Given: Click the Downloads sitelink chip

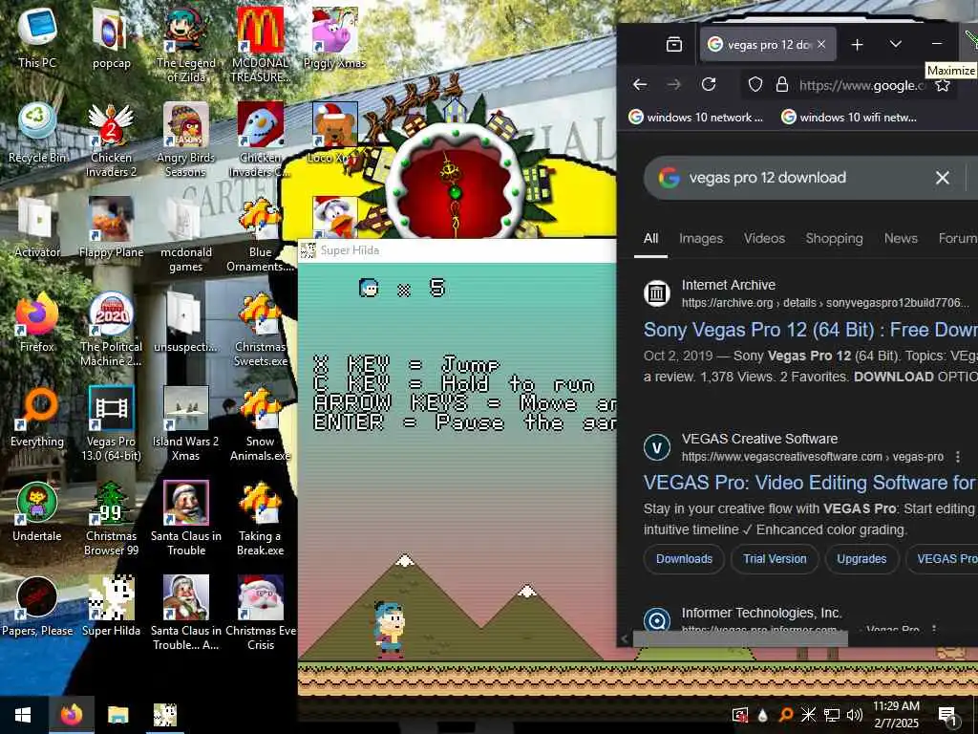Looking at the screenshot, I should point(684,558).
